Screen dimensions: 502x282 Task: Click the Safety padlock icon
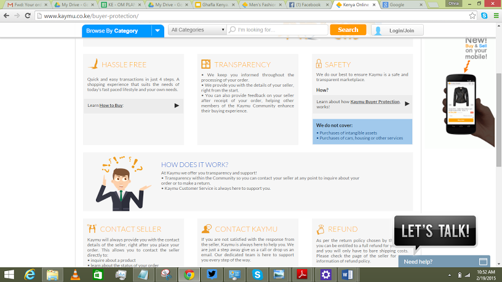pyautogui.click(x=319, y=64)
